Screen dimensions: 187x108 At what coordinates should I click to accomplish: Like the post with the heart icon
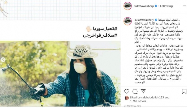[127, 91]
